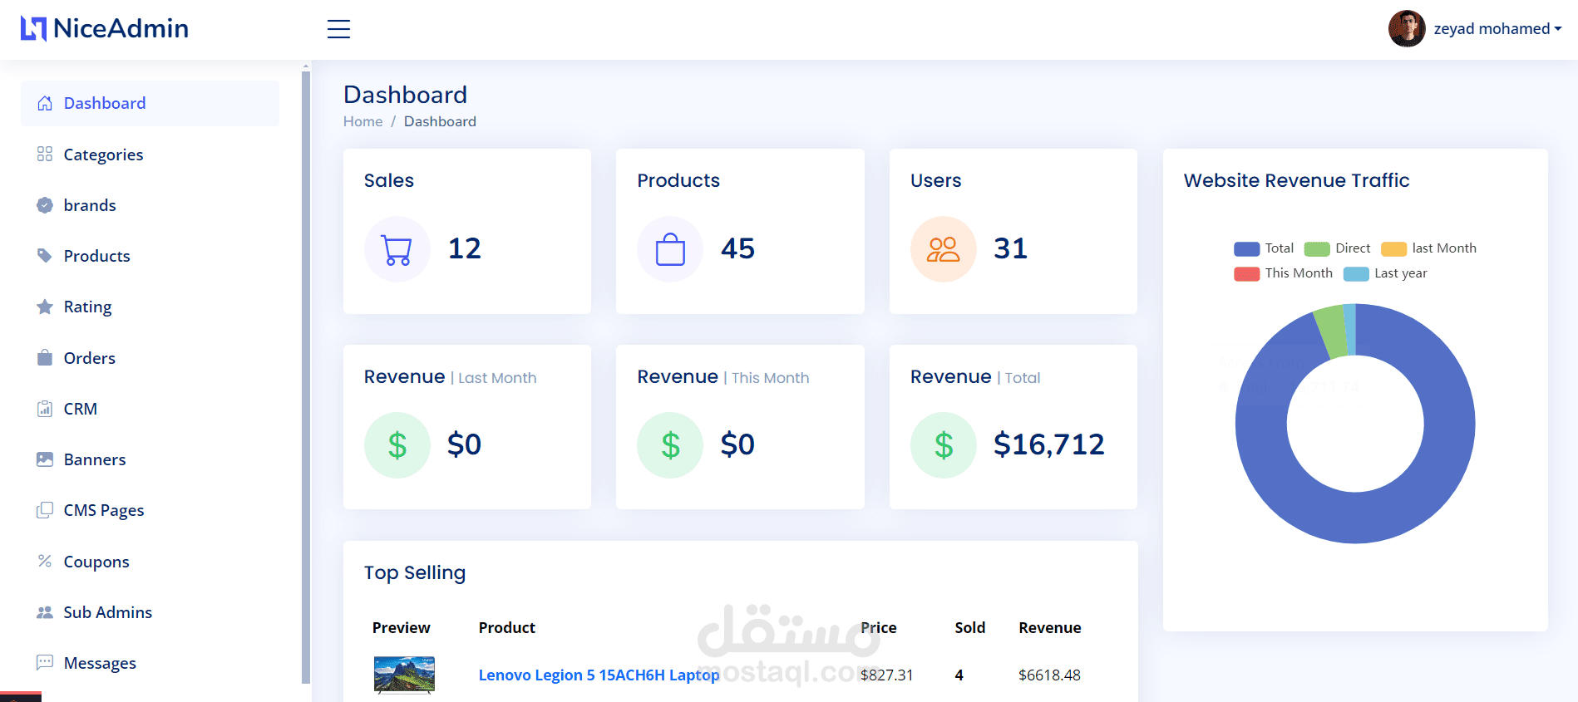Toggle the Last year legend swatch
Screen dimensions: 1578x702
coord(1356,274)
